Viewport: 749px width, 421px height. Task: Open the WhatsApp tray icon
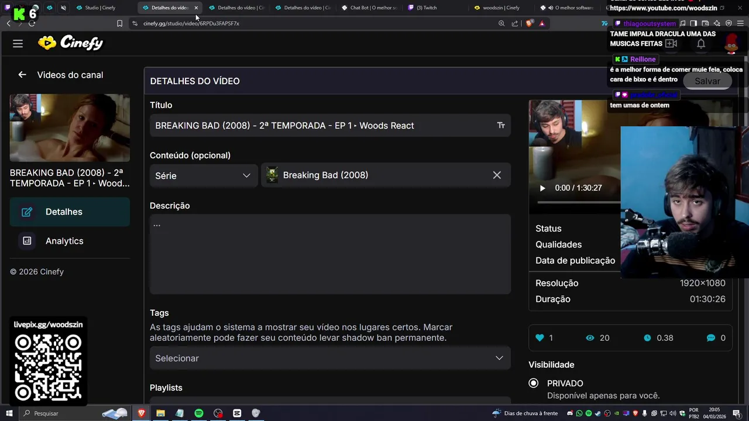click(579, 413)
